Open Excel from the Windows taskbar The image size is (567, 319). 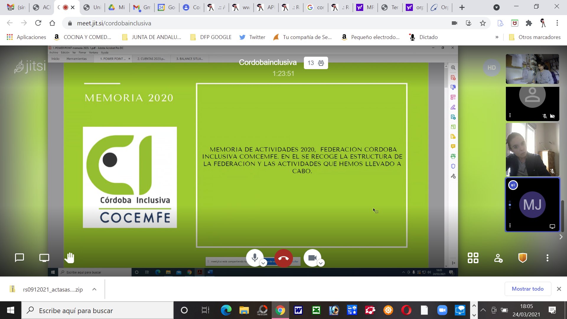click(316, 310)
